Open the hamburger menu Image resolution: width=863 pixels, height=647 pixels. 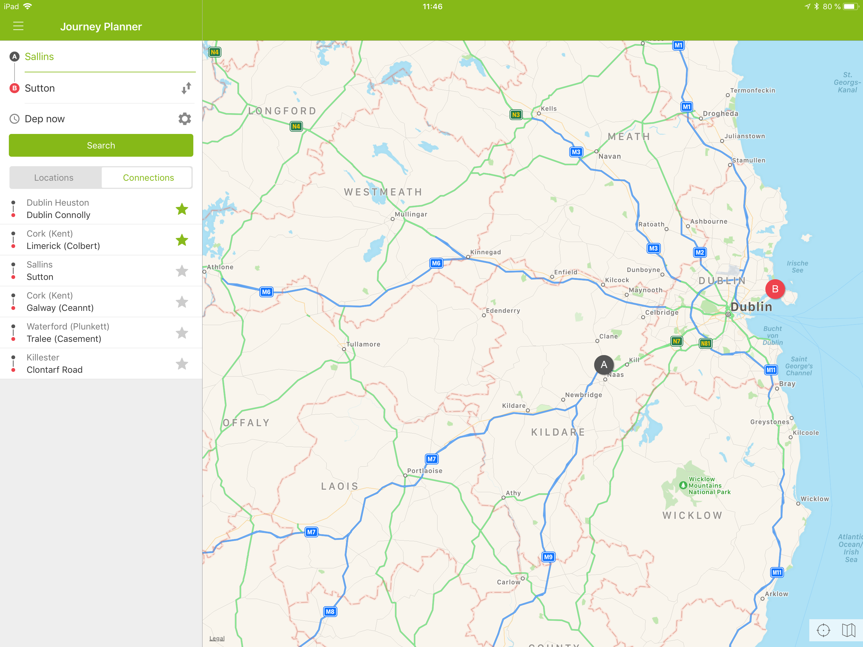point(18,26)
